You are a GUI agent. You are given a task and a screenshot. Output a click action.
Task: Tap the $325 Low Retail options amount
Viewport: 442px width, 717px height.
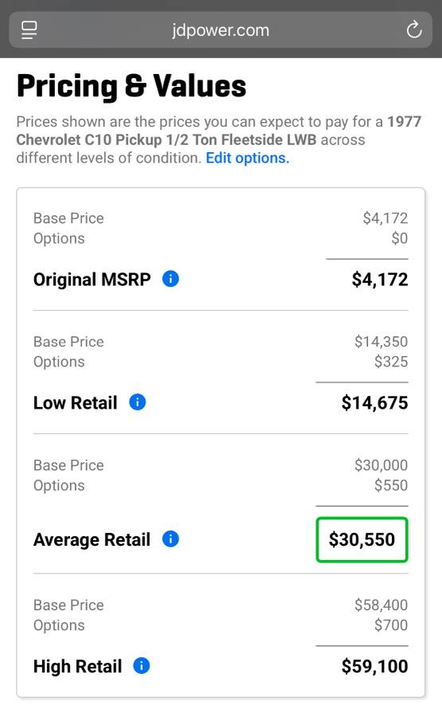click(391, 362)
